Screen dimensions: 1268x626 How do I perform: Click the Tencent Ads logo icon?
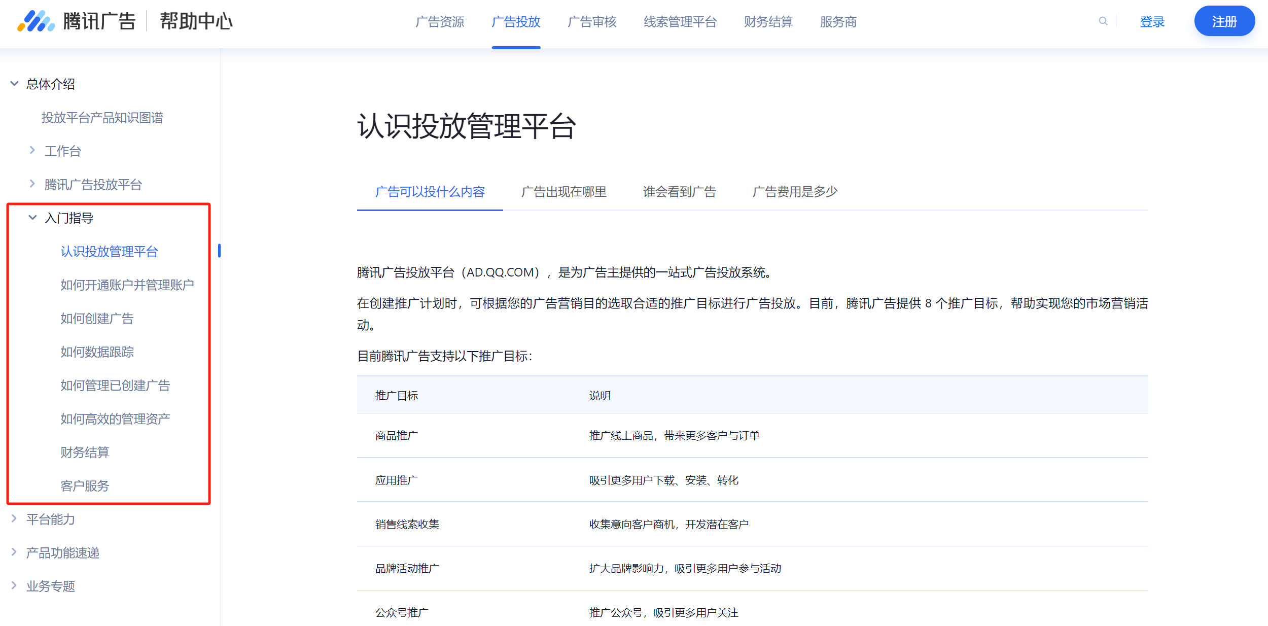36,21
